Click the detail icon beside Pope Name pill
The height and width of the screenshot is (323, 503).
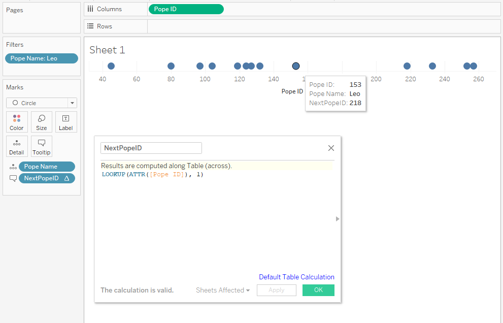pyautogui.click(x=13, y=167)
